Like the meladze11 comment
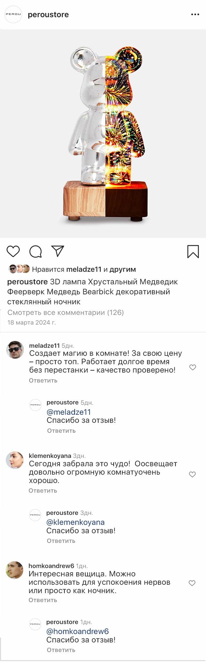 click(x=192, y=367)
